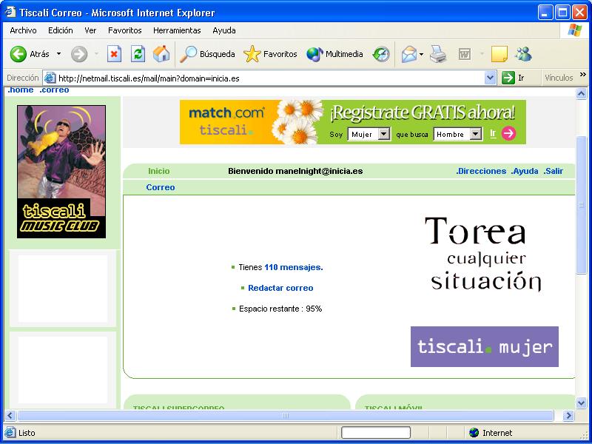Screen dimensions: 592x444
Task: Click the address bar URL field
Action: pyautogui.click(x=270, y=78)
